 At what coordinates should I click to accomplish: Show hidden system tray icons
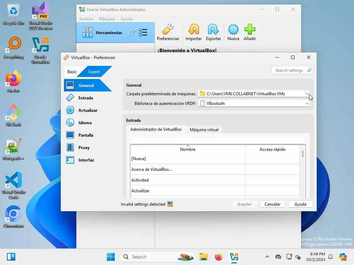267,257
